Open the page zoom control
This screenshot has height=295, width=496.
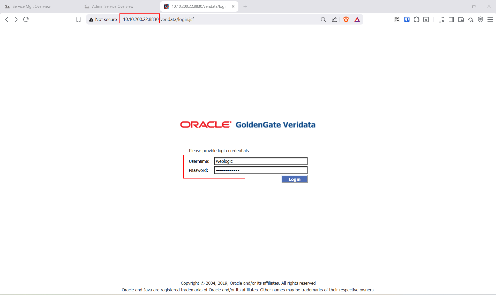(x=323, y=19)
